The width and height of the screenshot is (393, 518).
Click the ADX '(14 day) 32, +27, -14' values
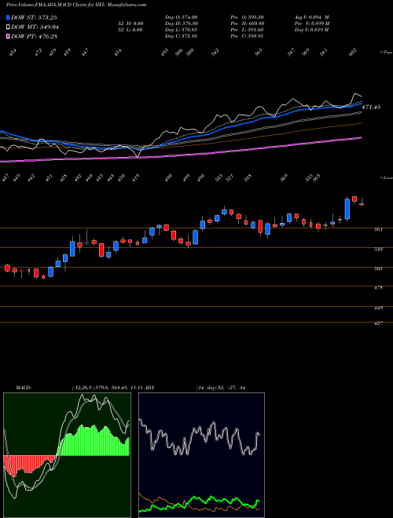pos(220,388)
